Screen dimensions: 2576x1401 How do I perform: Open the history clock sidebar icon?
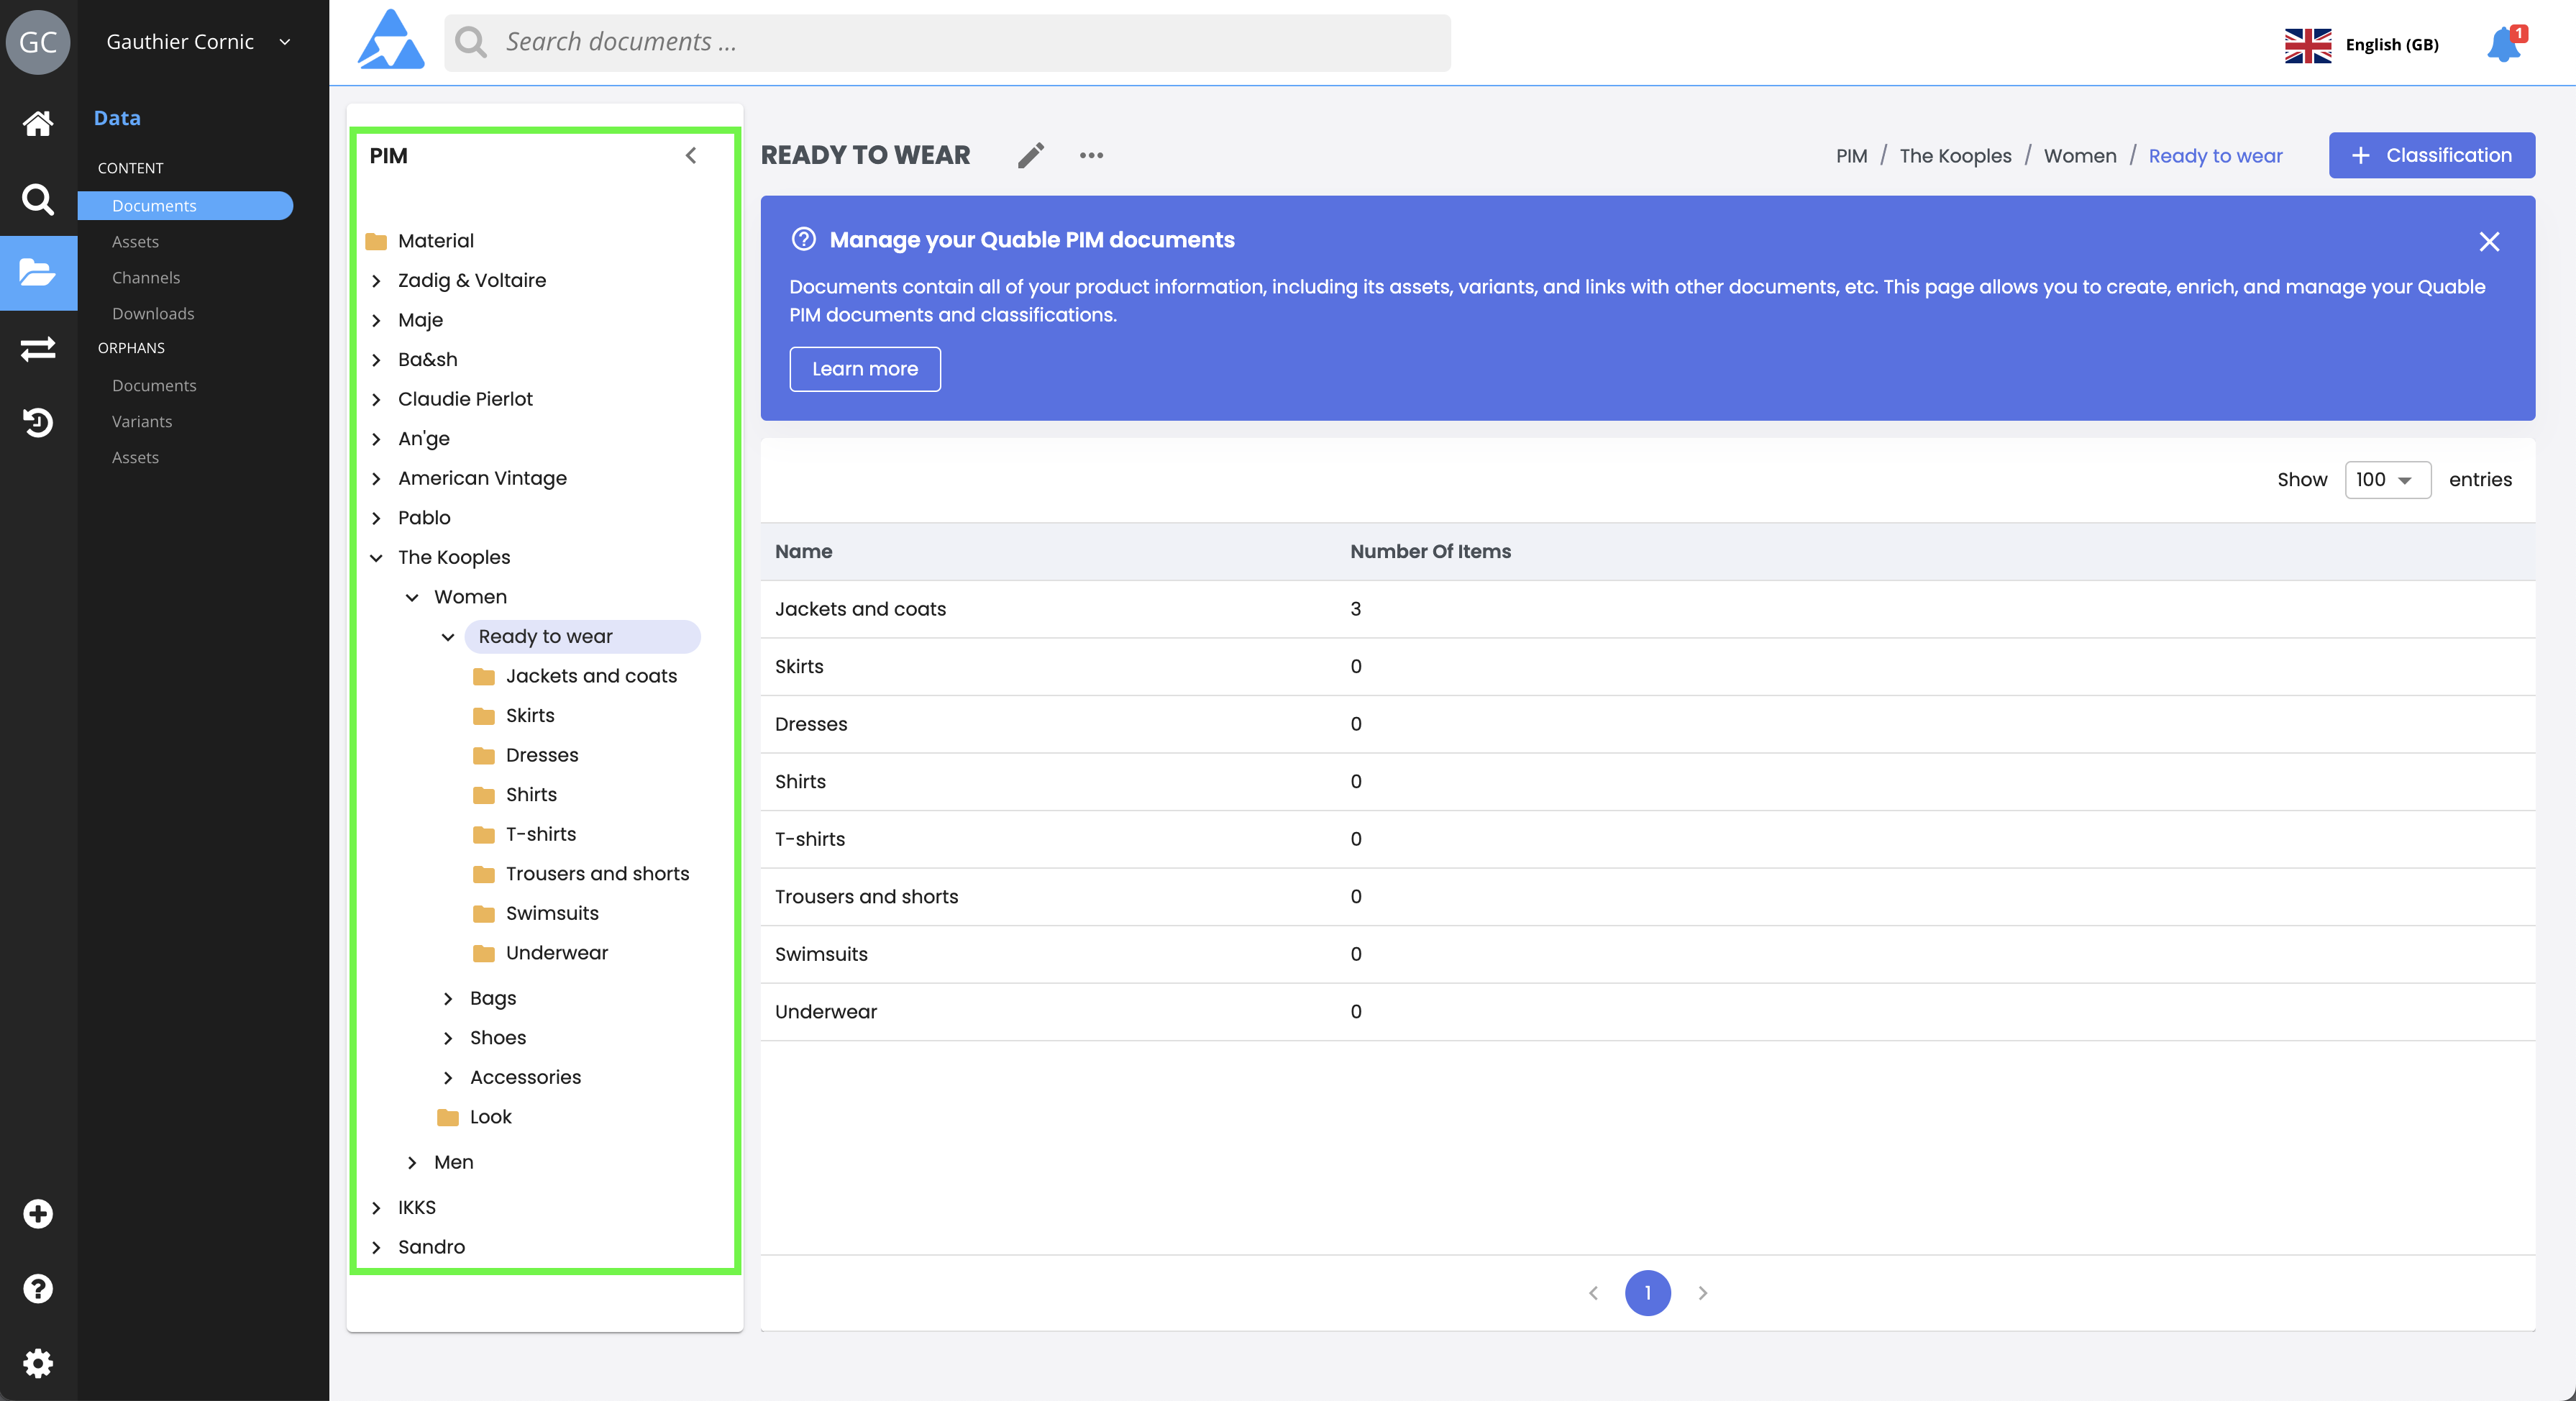click(38, 423)
